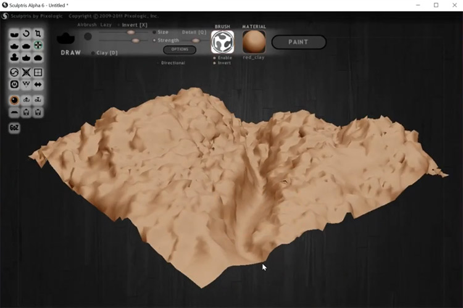The image size is (463, 308).
Task: Select the Scale tool
Action: click(38, 34)
